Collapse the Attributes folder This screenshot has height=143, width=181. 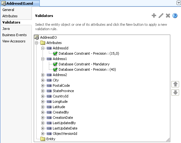37,43
